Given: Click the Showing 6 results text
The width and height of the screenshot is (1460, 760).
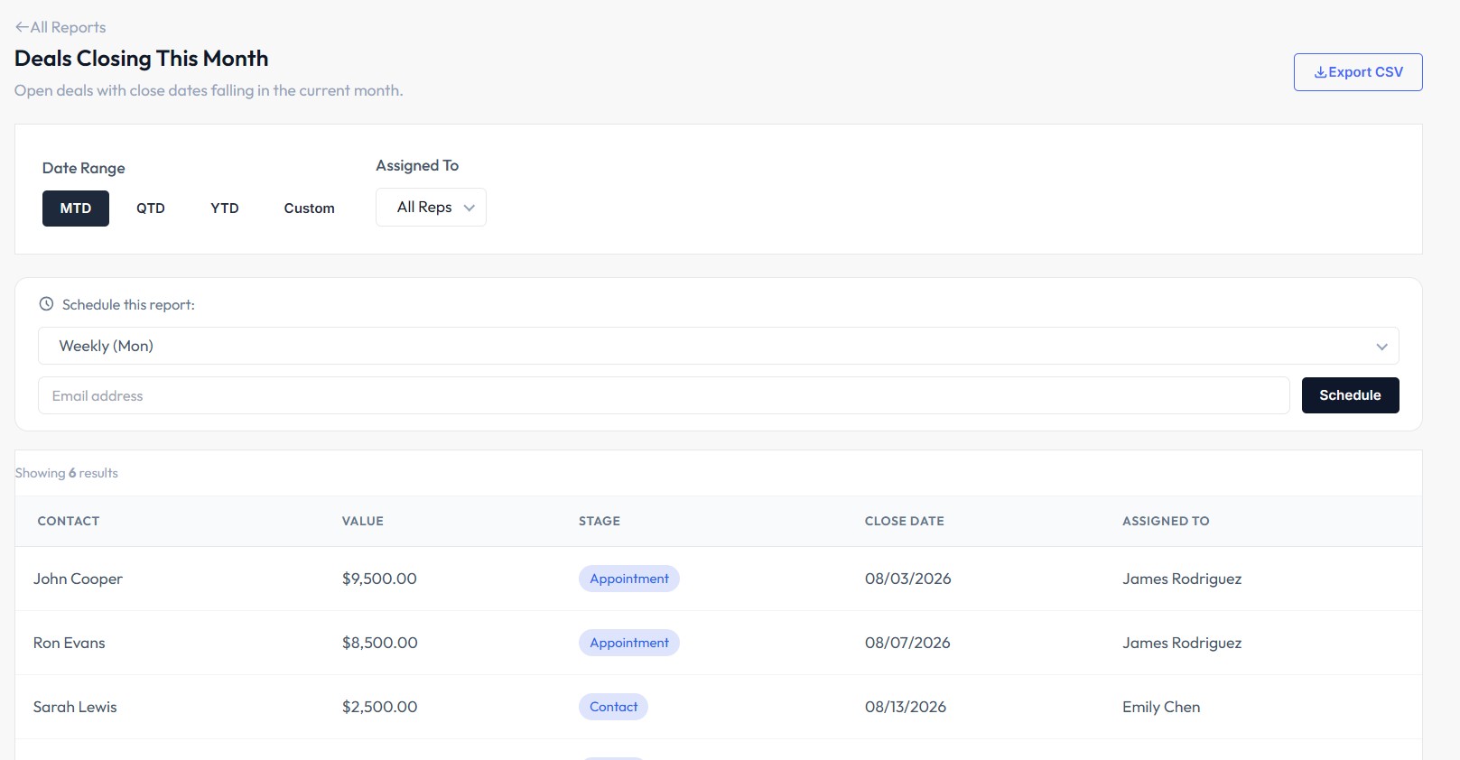Looking at the screenshot, I should pos(67,473).
